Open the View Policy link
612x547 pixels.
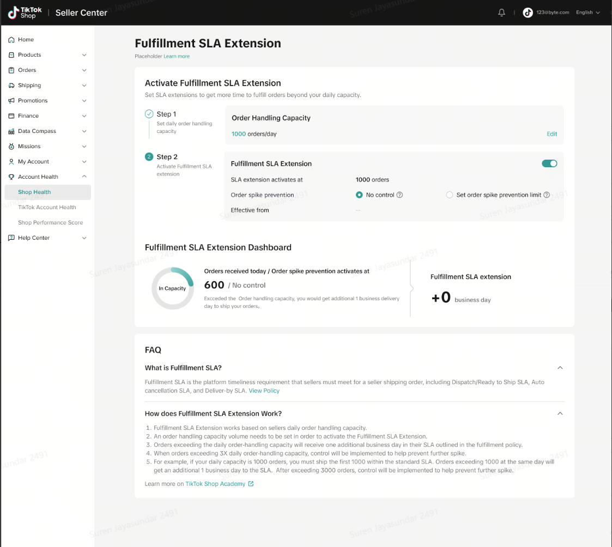coord(264,391)
